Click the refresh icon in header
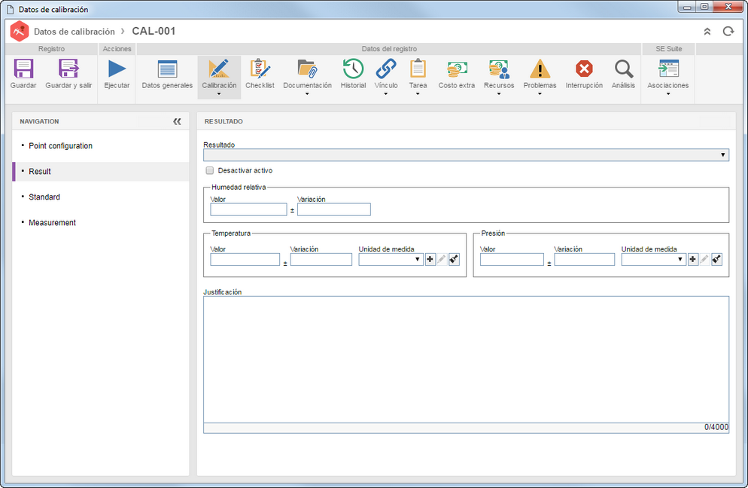Image resolution: width=748 pixels, height=488 pixels. point(728,32)
